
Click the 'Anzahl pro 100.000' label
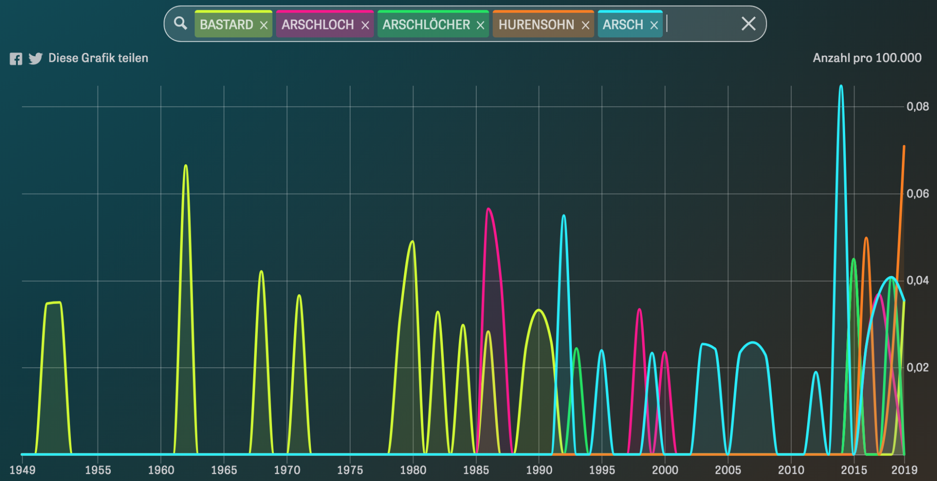click(867, 58)
